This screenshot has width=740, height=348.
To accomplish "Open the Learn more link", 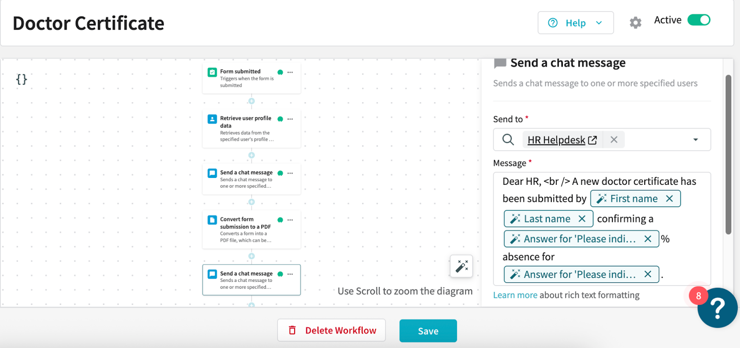I will click(515, 295).
